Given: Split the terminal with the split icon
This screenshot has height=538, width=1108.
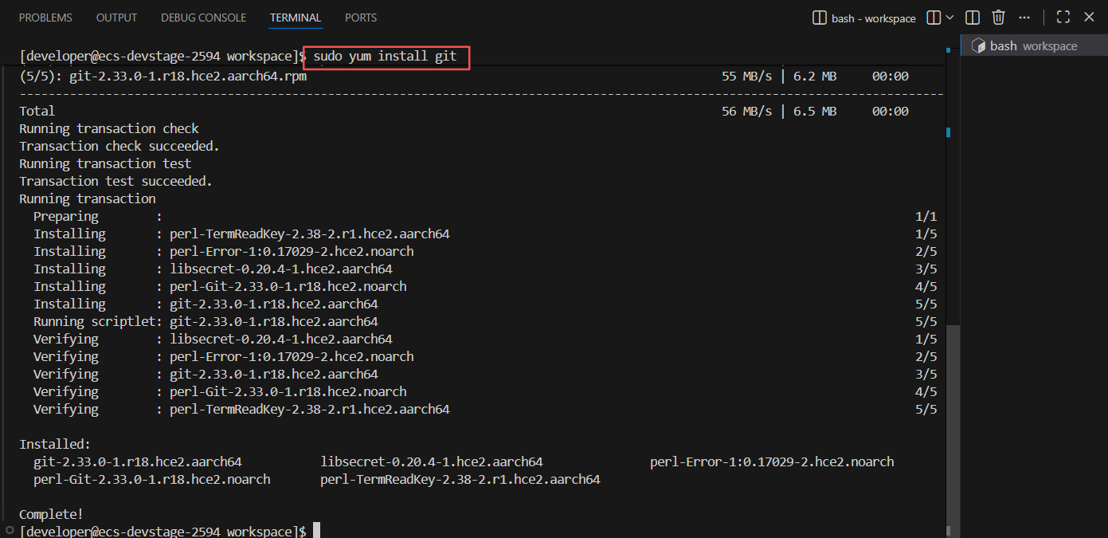Looking at the screenshot, I should pos(973,18).
